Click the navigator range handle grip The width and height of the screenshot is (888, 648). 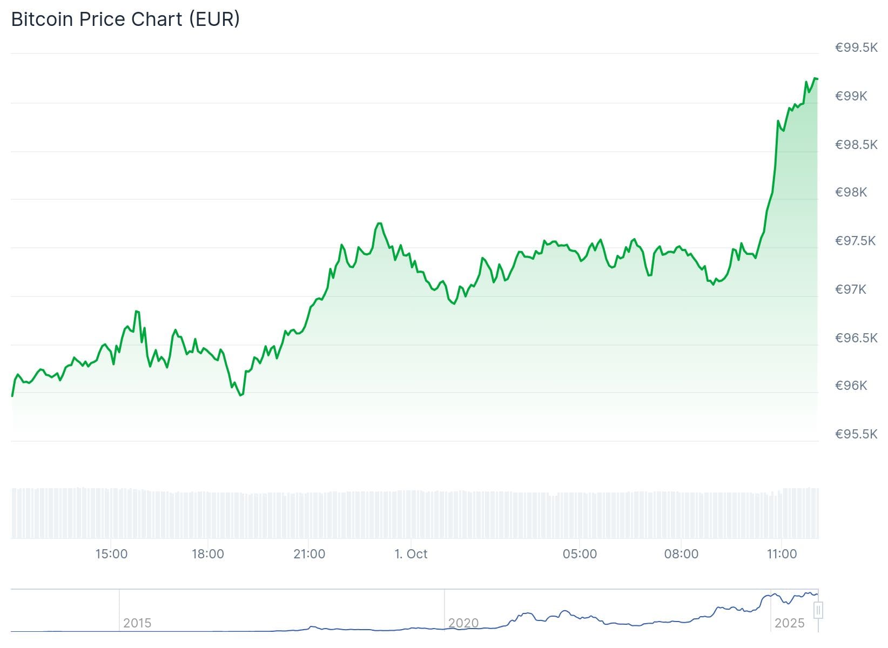818,611
